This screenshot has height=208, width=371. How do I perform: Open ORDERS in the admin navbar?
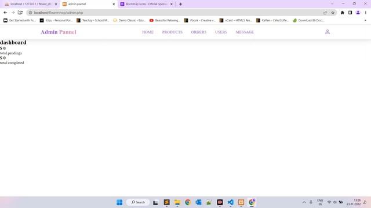(199, 32)
